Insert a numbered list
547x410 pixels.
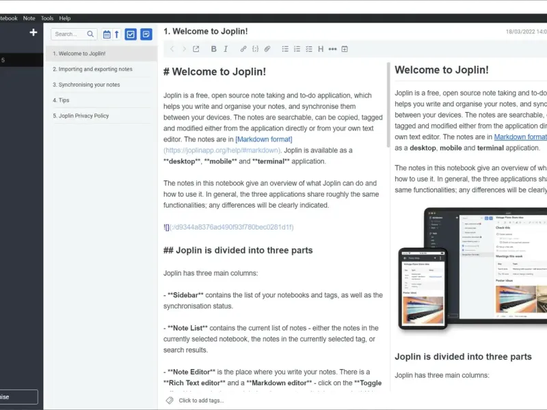click(x=297, y=49)
